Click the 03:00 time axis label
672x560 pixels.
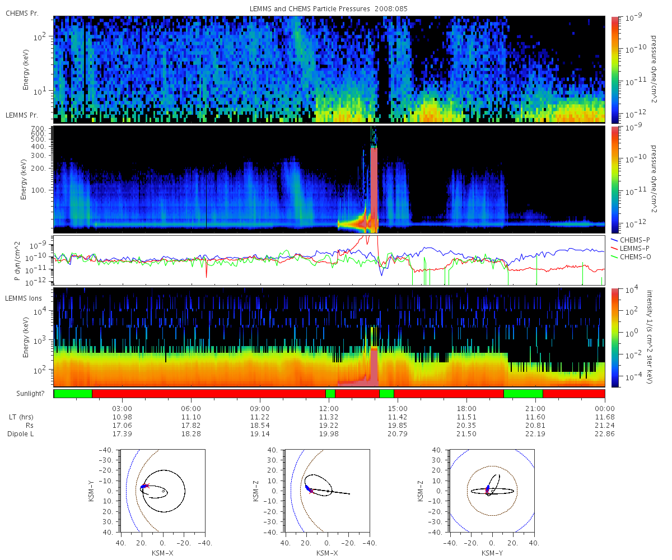tap(122, 408)
